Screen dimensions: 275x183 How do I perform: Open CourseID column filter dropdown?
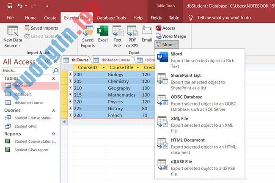(x=104, y=68)
